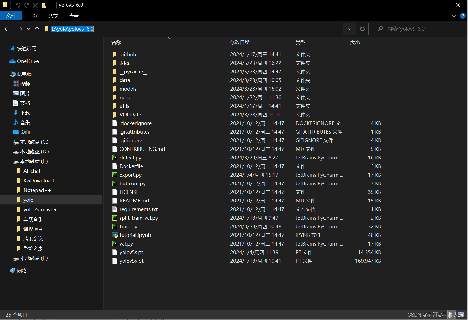The height and width of the screenshot is (320, 468).
Task: Select 本地磁盘 (F:) drive
Action: point(34,258)
